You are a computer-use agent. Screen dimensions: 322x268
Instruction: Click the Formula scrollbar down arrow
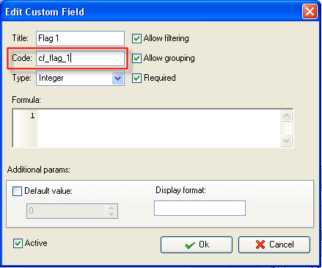pyautogui.click(x=286, y=140)
